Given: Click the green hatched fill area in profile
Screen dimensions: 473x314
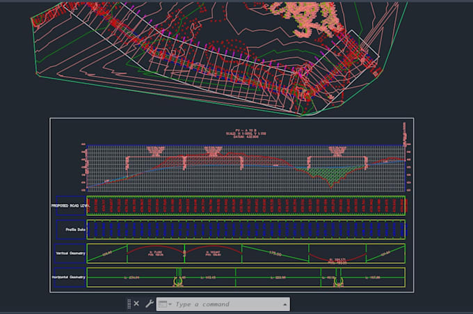Looking at the screenshot, I should 332,175.
